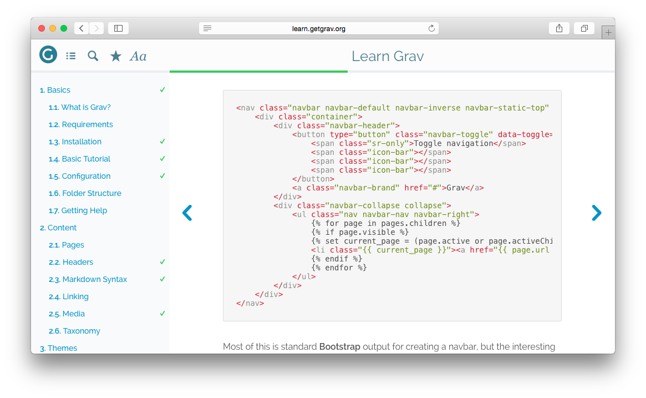
Task: Go to next page with right chevron
Action: (x=596, y=213)
